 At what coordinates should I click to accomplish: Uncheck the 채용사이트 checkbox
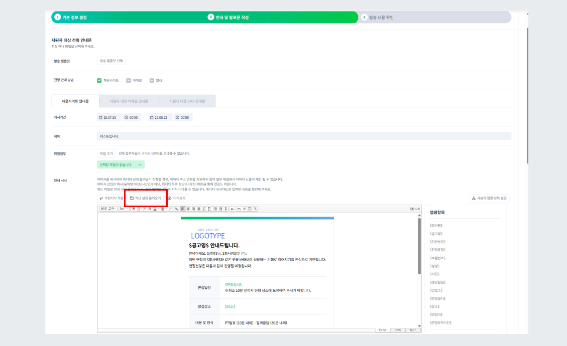pyautogui.click(x=99, y=80)
